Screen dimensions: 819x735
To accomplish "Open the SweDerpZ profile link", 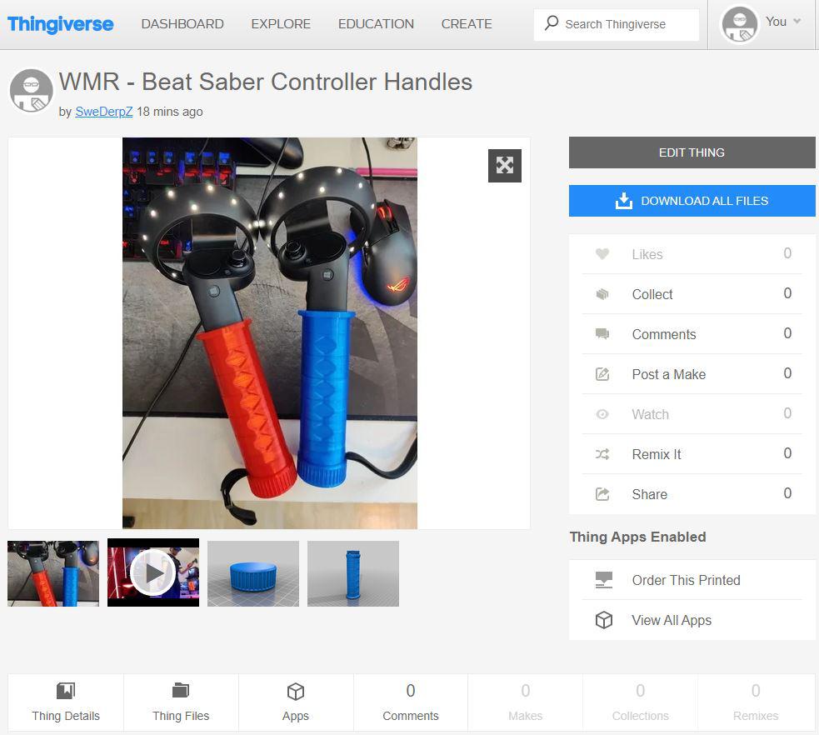I will pyautogui.click(x=103, y=111).
